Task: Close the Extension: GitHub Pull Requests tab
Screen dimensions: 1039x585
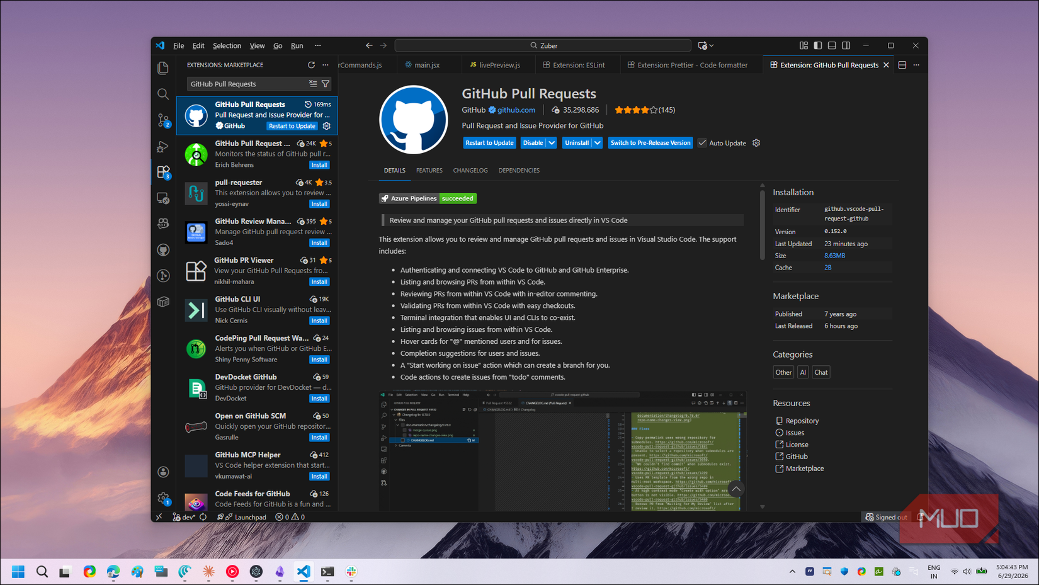Action: click(x=886, y=65)
